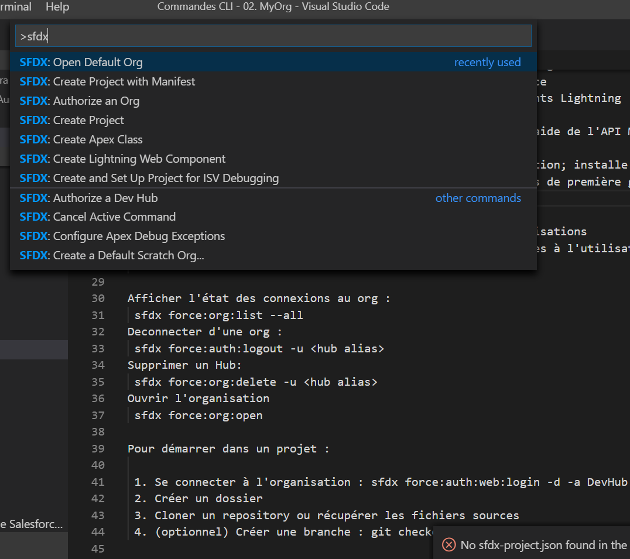Click the '3. Cloner un repository' line

[327, 515]
